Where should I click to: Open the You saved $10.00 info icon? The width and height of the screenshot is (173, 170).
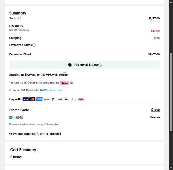click(x=100, y=65)
